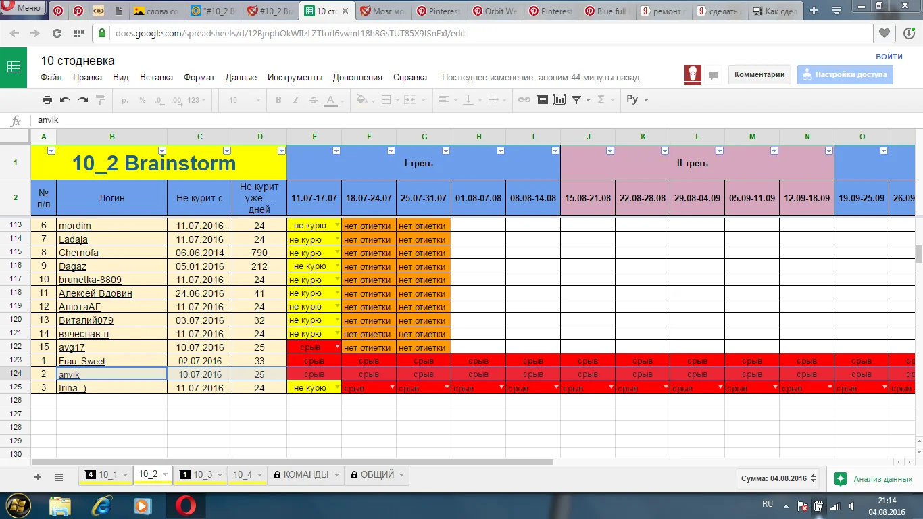The image size is (923, 519).
Task: Undo the last action
Action: click(x=65, y=100)
